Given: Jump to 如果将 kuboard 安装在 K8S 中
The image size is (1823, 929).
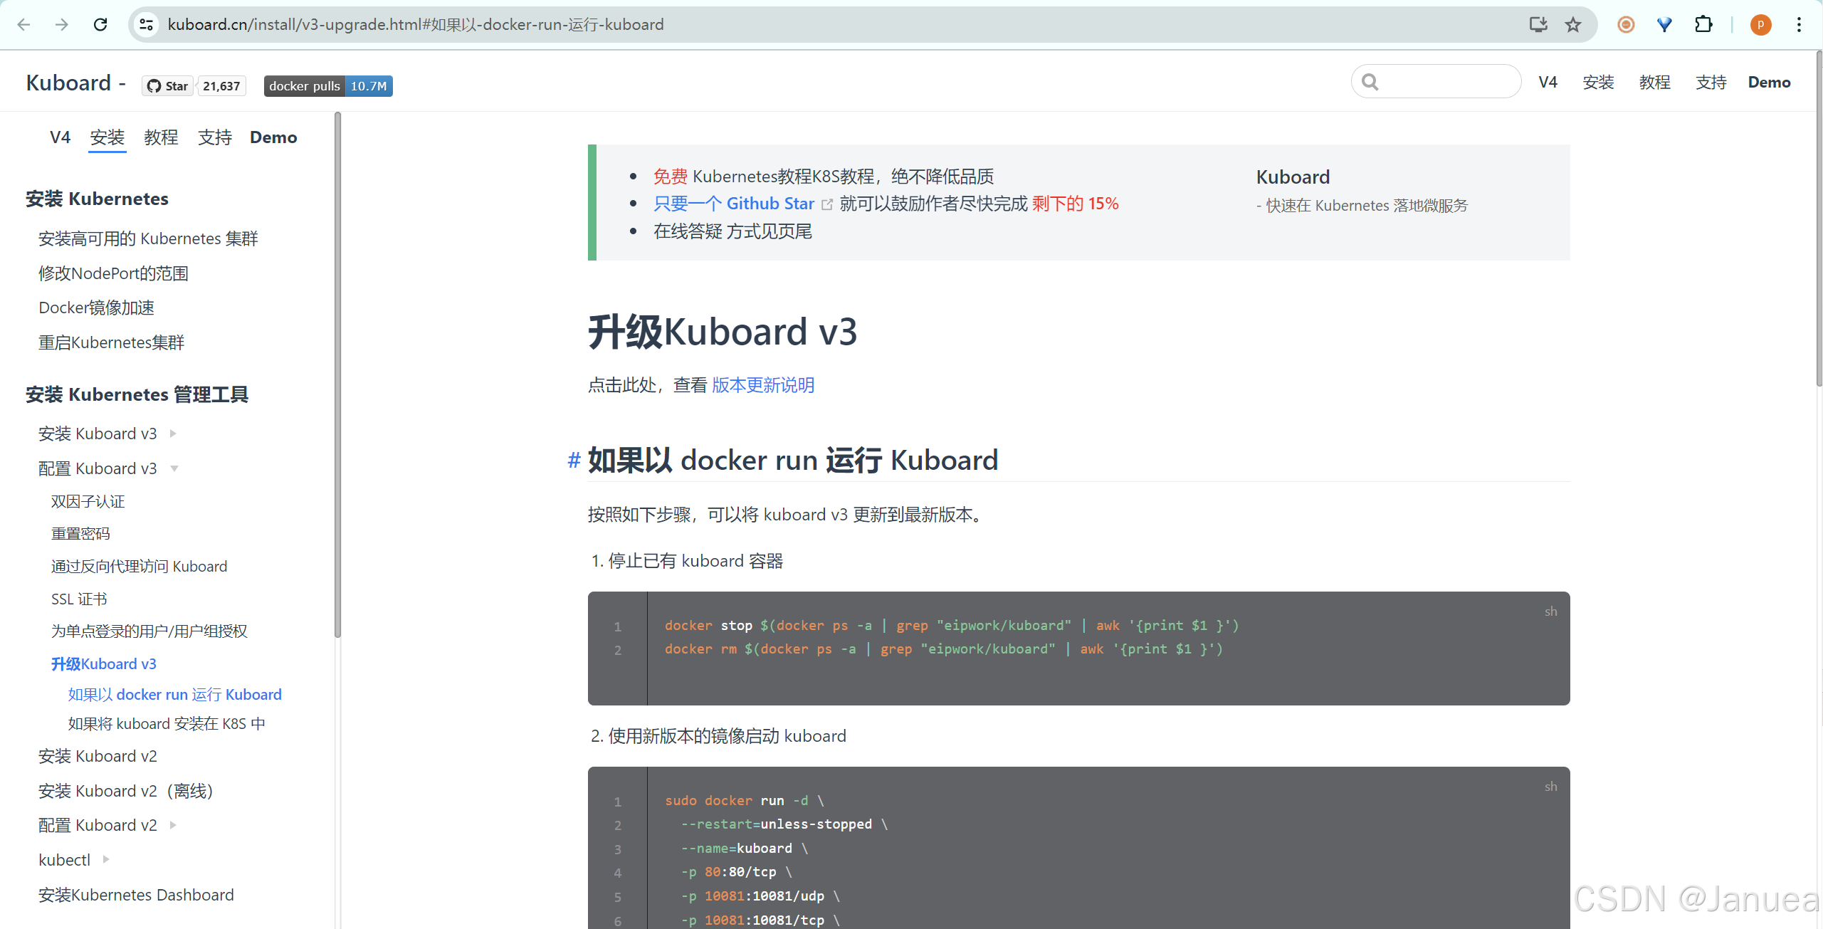Looking at the screenshot, I should pyautogui.click(x=167, y=724).
